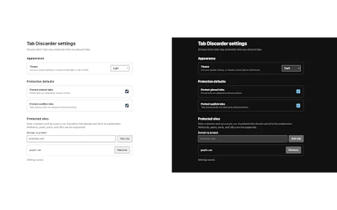The image size is (337, 210).
Task: Click the Theme label in light panel
Action: [34, 67]
